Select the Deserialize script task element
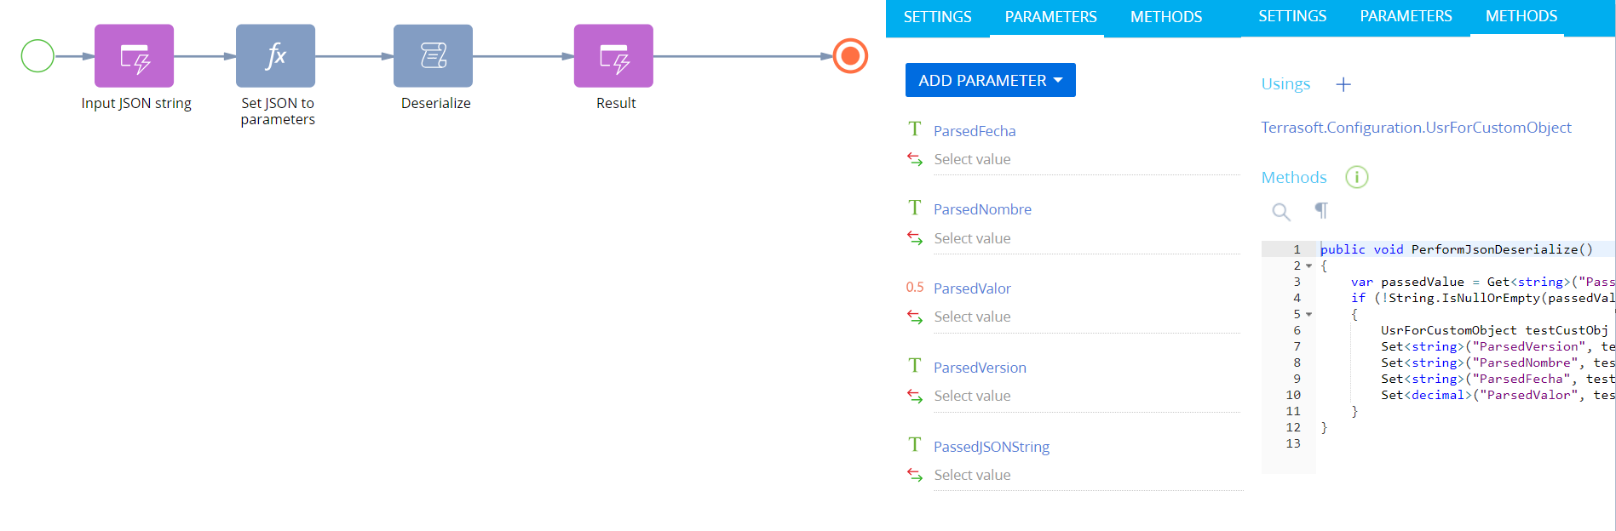Screen dimensions: 1616x531 point(433,56)
